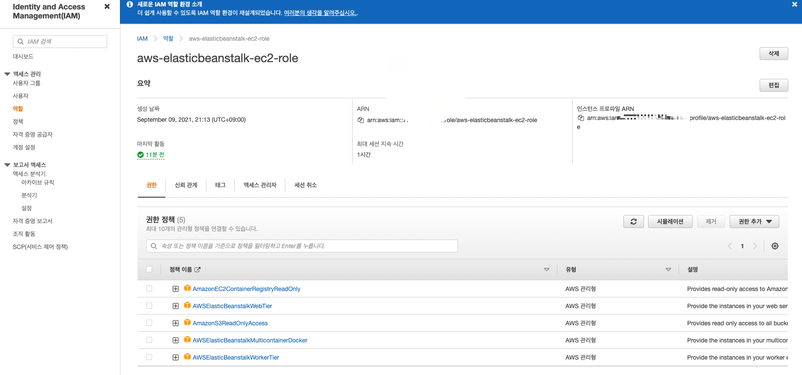Click policy cube icon for AmazonEC2ContainerRegistryReadOnly
The image size is (802, 375).
187,288
